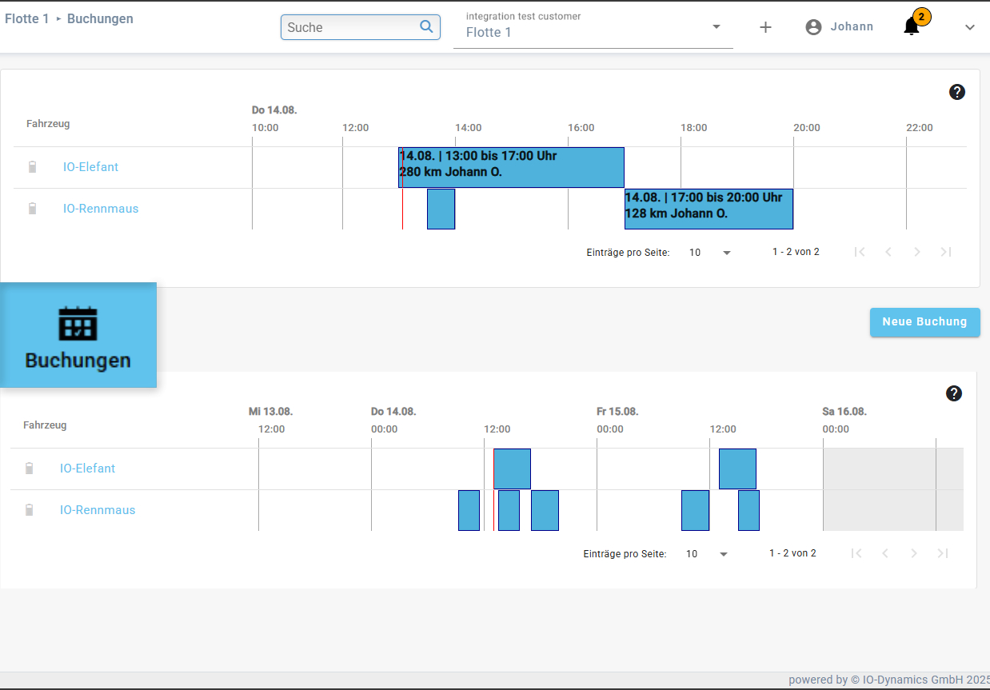Expand upper Einträge pro Seite dropdown
The width and height of the screenshot is (990, 690).
tap(710, 253)
